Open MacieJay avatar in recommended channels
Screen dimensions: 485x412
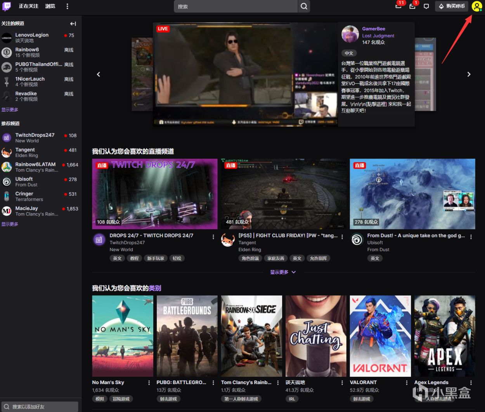click(7, 211)
